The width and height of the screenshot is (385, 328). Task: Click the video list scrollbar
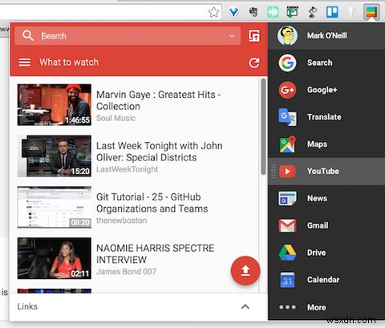click(x=263, y=127)
